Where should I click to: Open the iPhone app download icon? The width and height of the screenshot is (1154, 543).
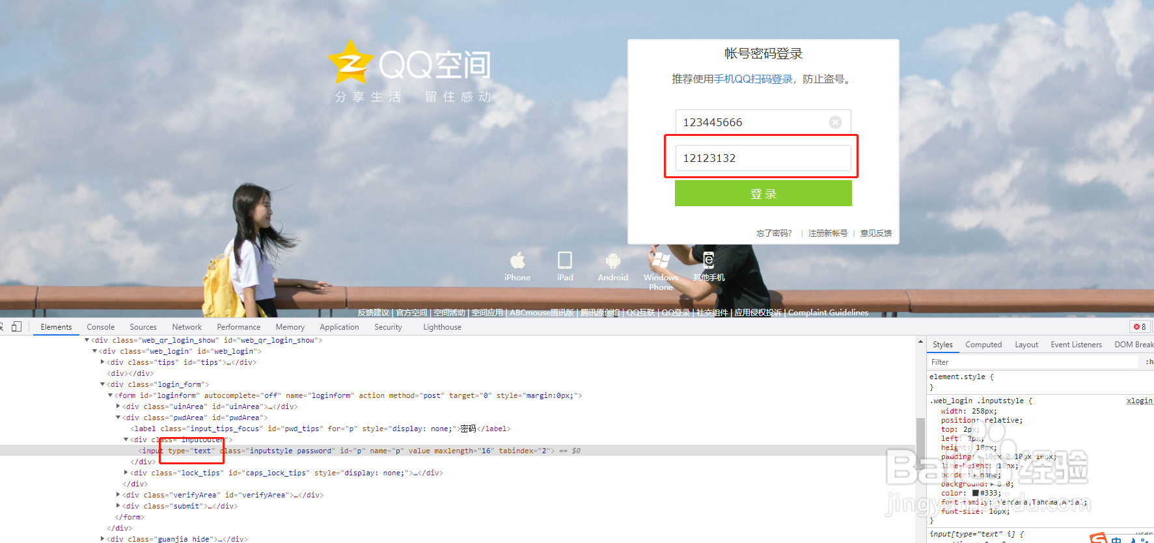click(517, 260)
